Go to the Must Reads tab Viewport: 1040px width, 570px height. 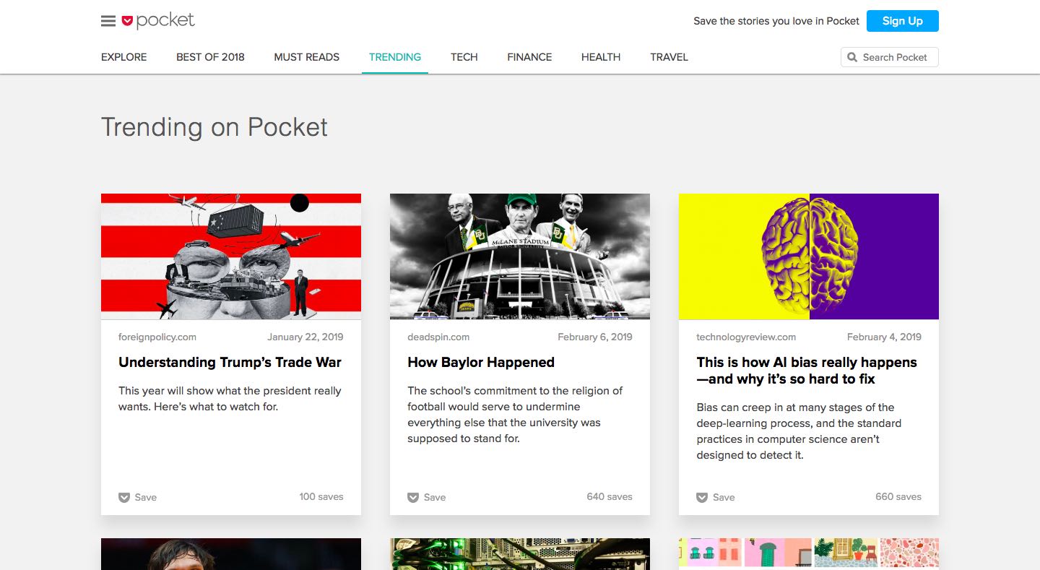pyautogui.click(x=306, y=57)
